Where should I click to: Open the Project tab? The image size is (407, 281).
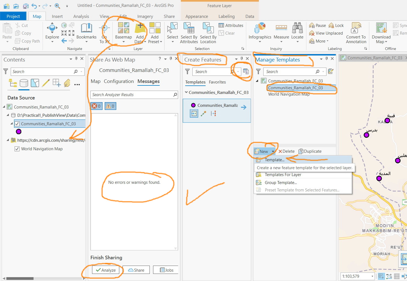pos(13,16)
